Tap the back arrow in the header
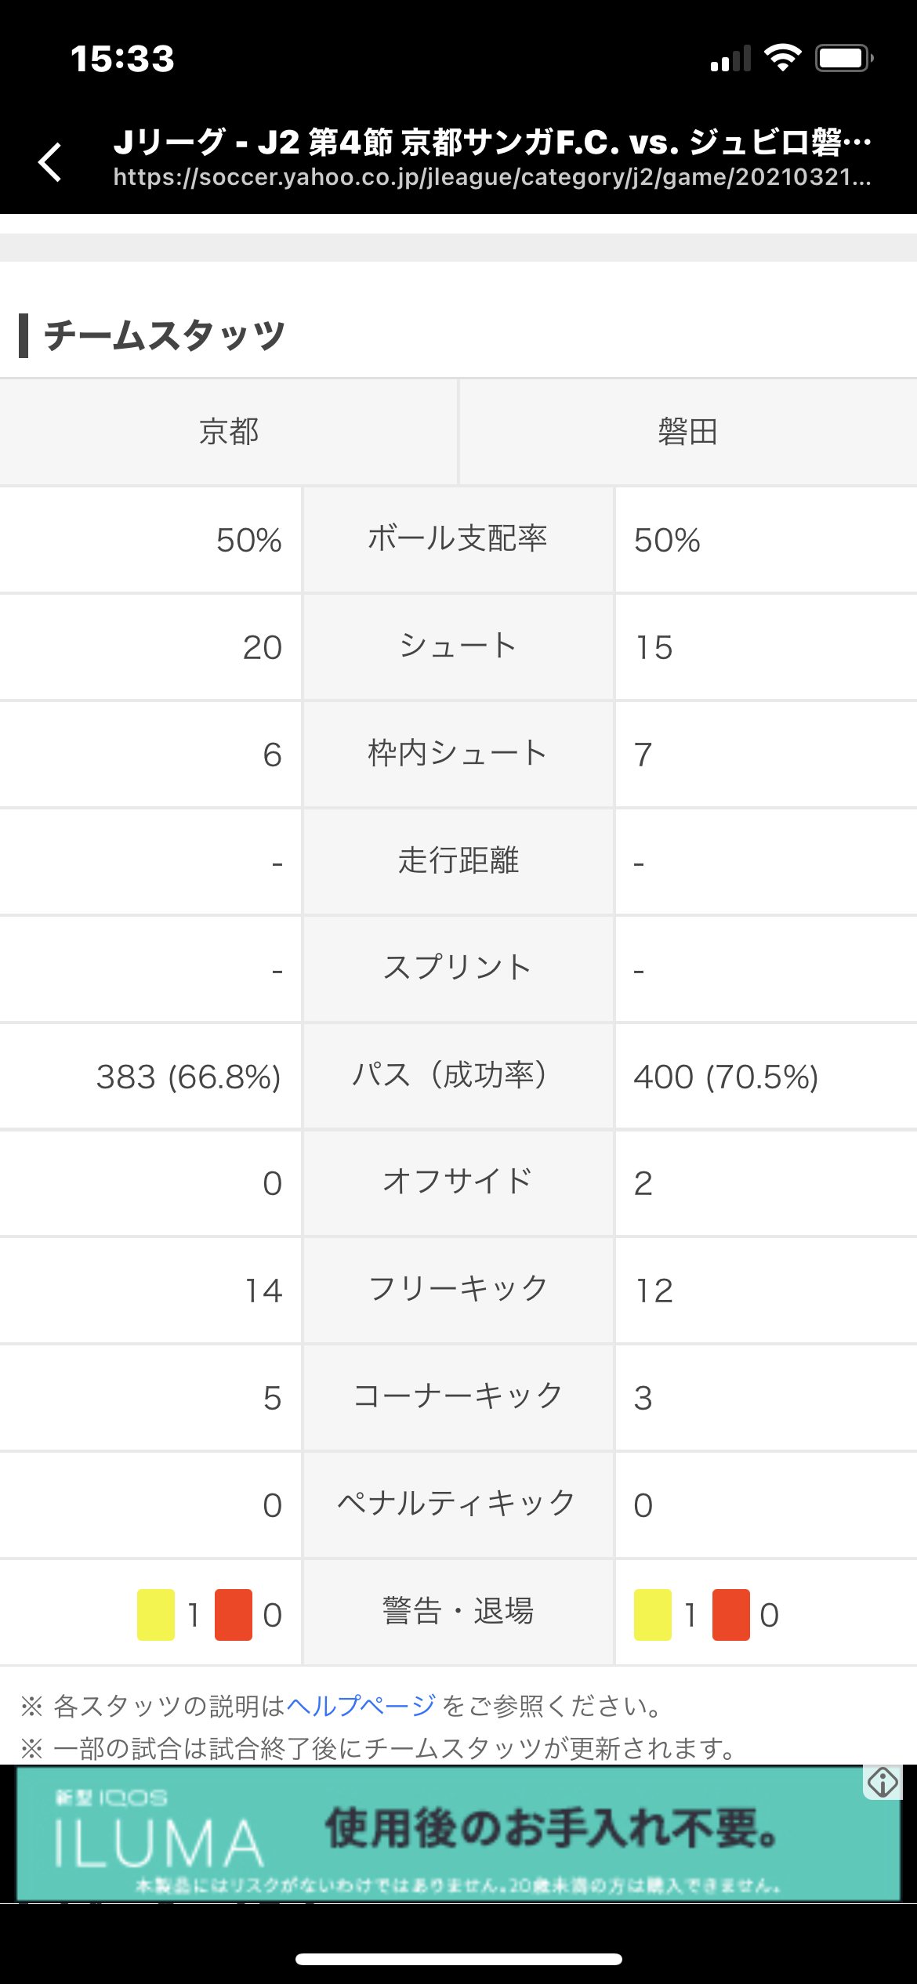The height and width of the screenshot is (1984, 917). [50, 162]
